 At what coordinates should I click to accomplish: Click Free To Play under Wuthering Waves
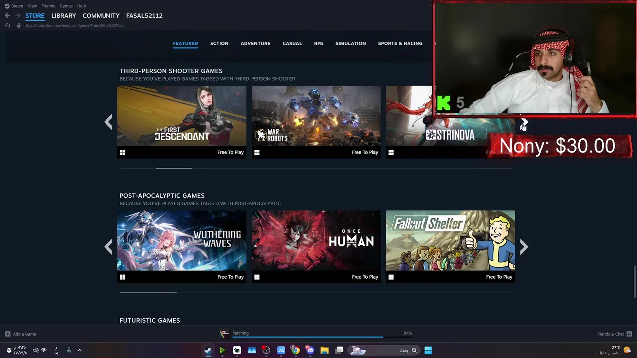click(230, 277)
